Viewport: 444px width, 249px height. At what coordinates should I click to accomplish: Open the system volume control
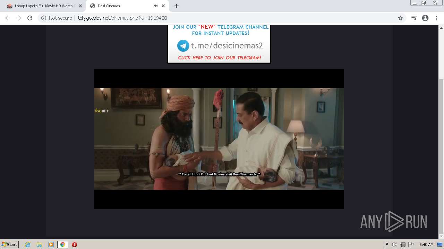(x=394, y=245)
